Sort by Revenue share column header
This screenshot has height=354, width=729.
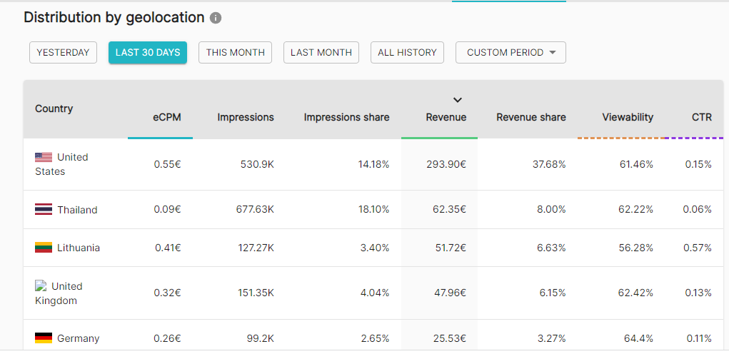531,118
